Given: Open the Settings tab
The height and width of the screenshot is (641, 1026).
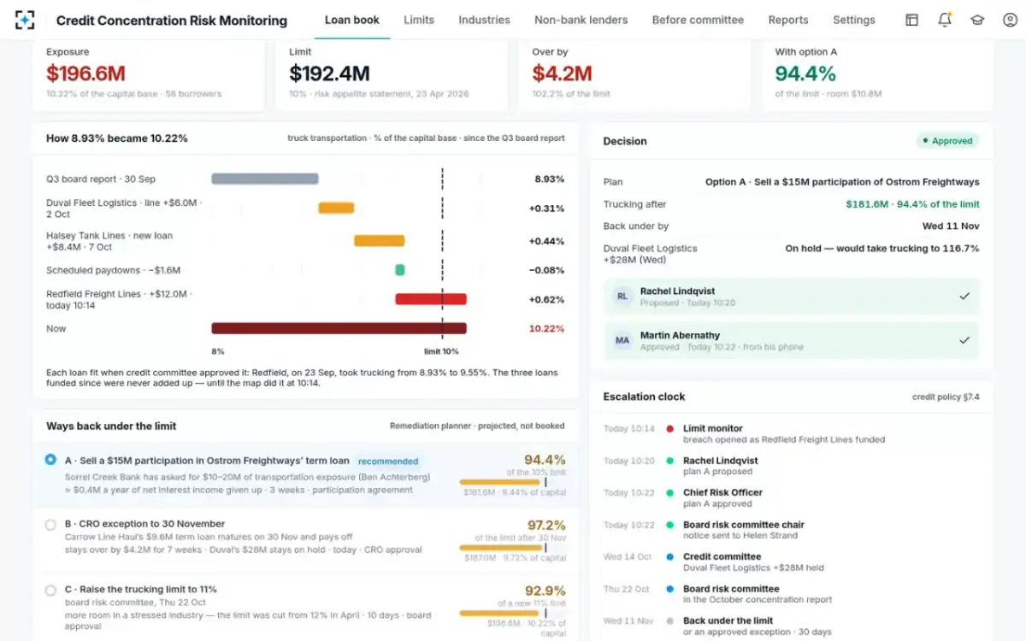Looking at the screenshot, I should click(x=854, y=20).
